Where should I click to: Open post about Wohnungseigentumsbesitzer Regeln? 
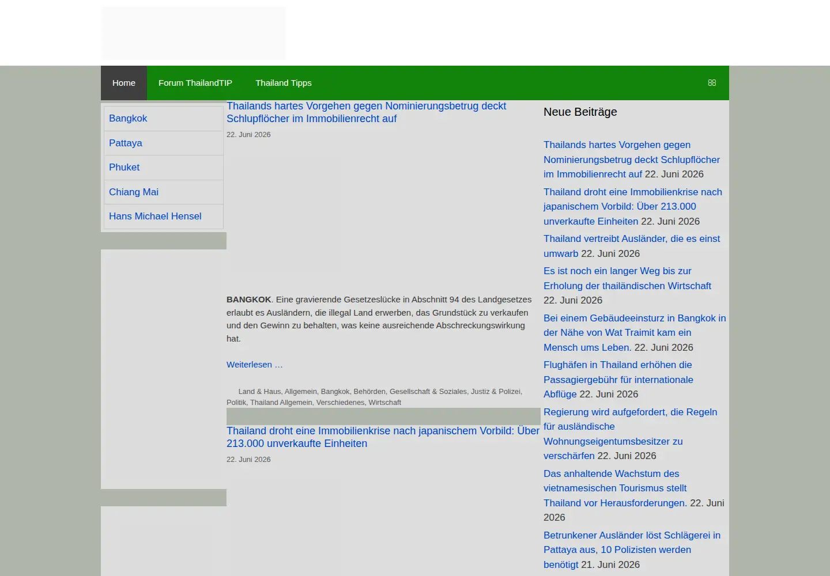coord(630,434)
